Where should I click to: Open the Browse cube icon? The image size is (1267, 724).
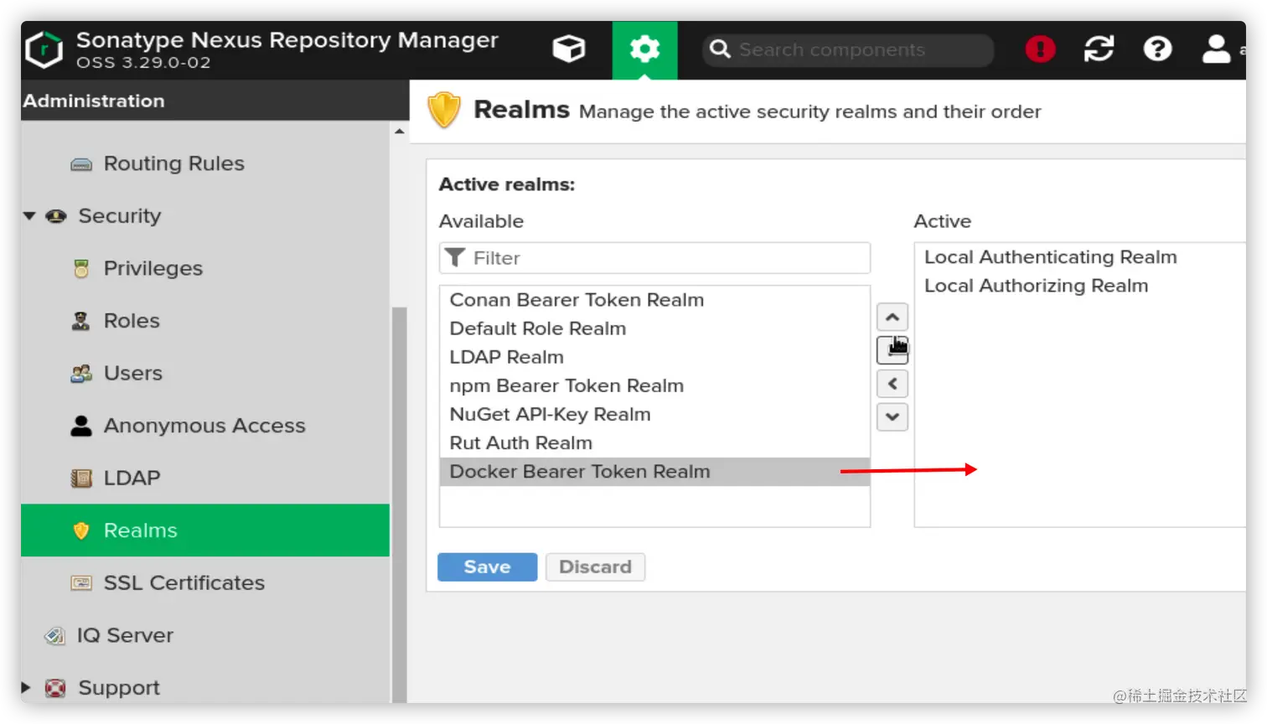point(569,49)
